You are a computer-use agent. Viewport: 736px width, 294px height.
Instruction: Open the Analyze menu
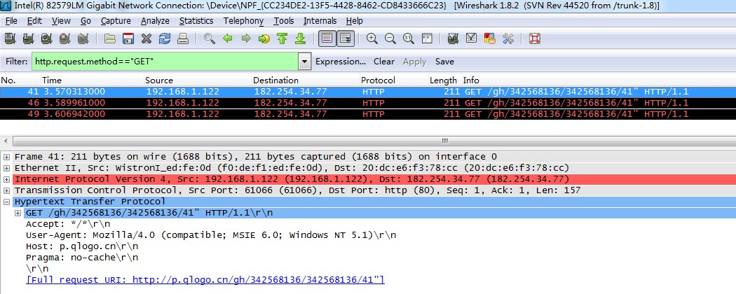156,21
